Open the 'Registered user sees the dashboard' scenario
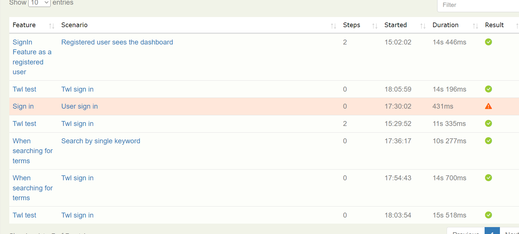Image resolution: width=519 pixels, height=234 pixels. point(117,42)
